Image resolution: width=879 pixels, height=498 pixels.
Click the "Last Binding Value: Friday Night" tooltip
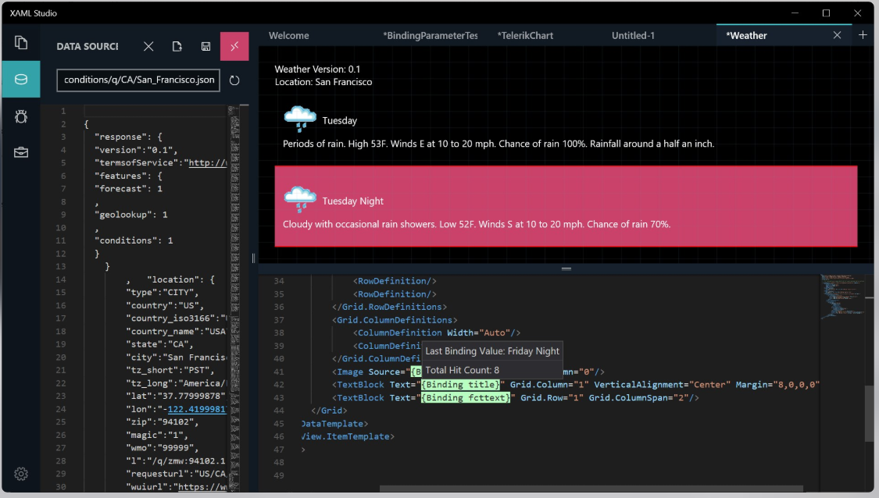pos(492,351)
